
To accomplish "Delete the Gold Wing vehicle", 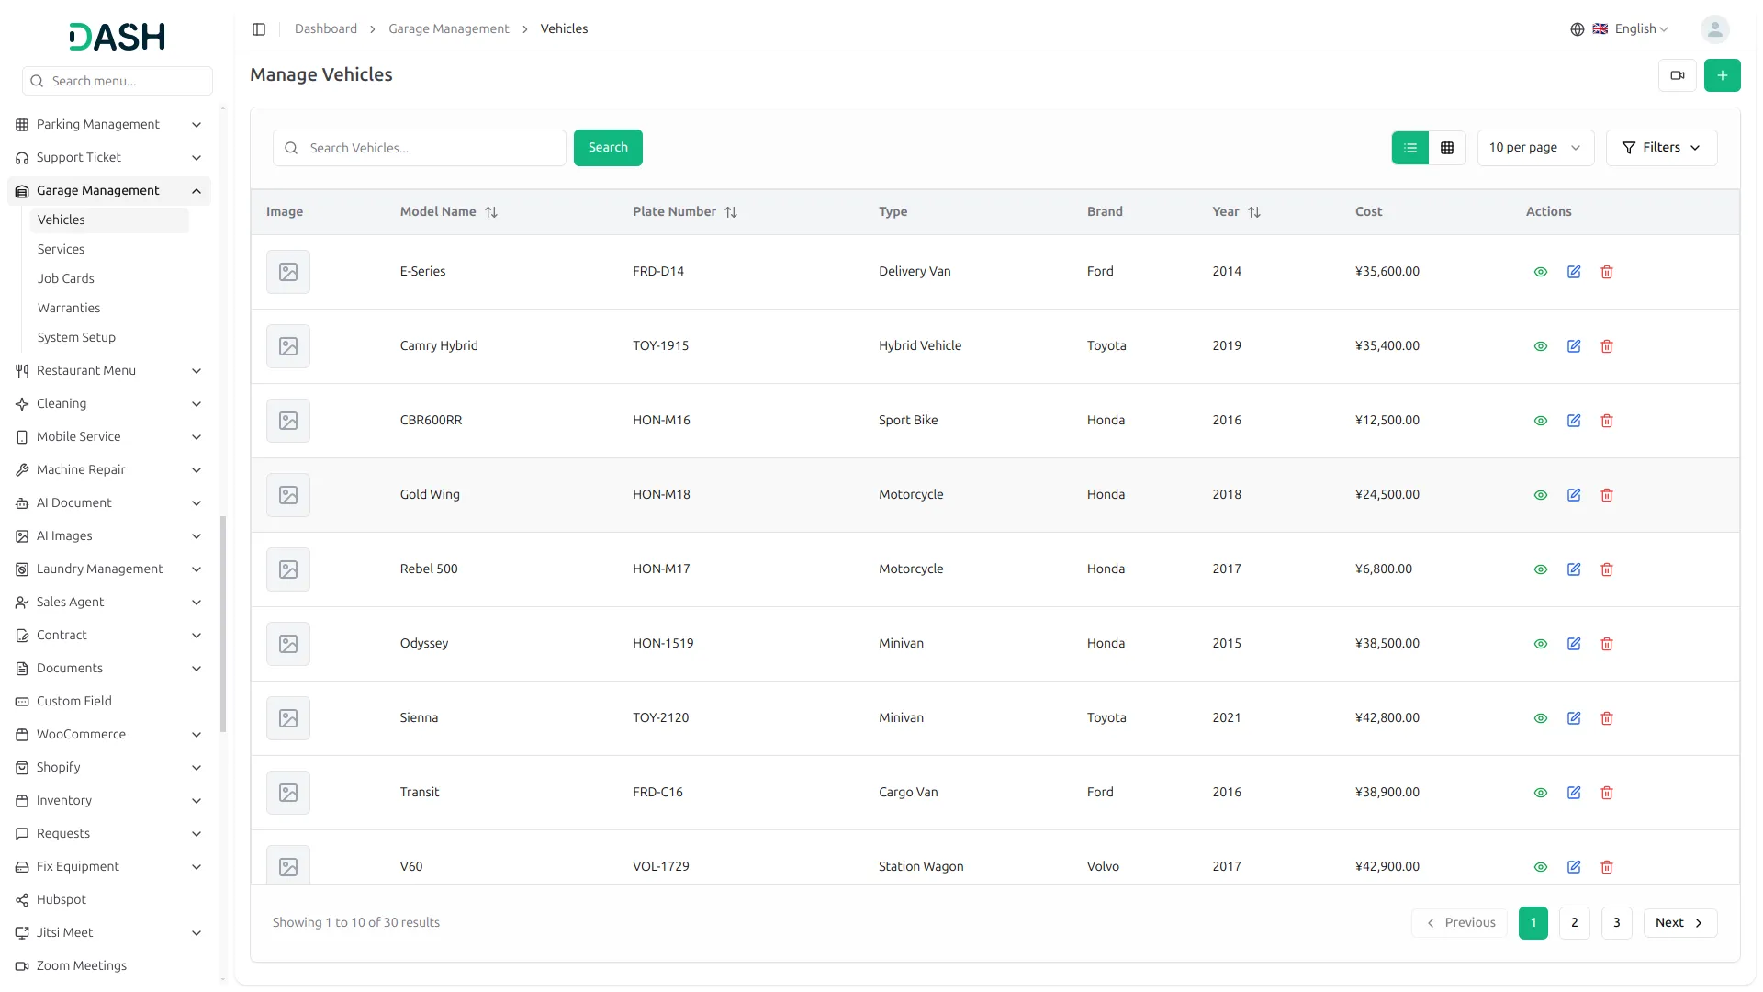I will 1607,495.
